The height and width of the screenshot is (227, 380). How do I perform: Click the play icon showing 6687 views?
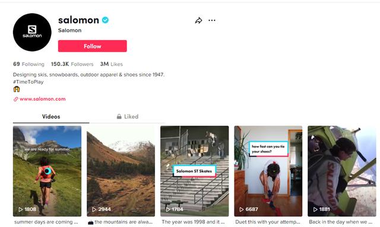click(242, 209)
